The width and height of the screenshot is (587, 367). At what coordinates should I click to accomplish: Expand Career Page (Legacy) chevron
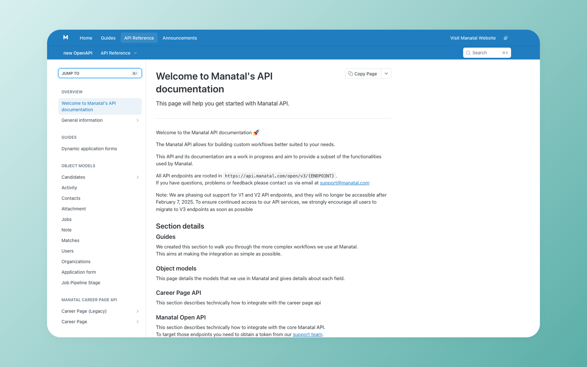tap(138, 311)
